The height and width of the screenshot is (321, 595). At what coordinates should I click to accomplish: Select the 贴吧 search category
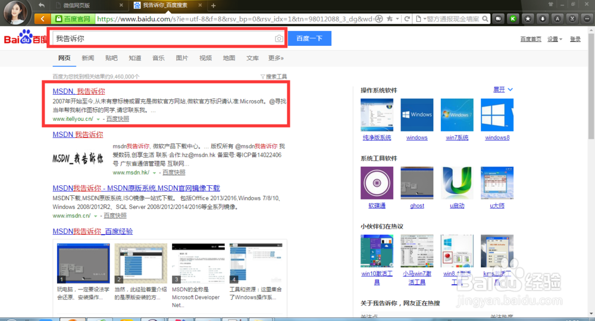[x=111, y=58]
